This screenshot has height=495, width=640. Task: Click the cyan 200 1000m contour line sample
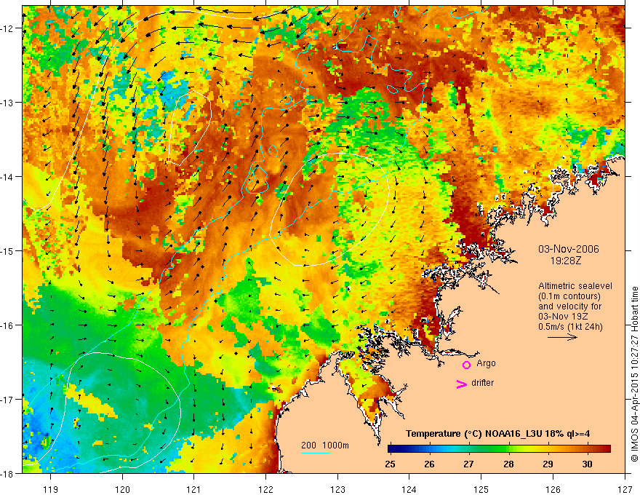[x=316, y=453]
